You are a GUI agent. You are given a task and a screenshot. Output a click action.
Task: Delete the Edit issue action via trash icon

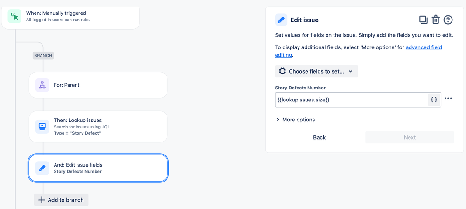(x=435, y=20)
